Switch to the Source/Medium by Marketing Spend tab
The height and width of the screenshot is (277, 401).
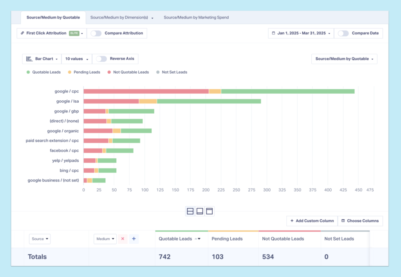[196, 17]
